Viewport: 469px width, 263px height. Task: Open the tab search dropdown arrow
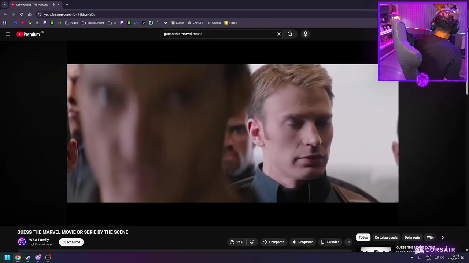point(4,5)
